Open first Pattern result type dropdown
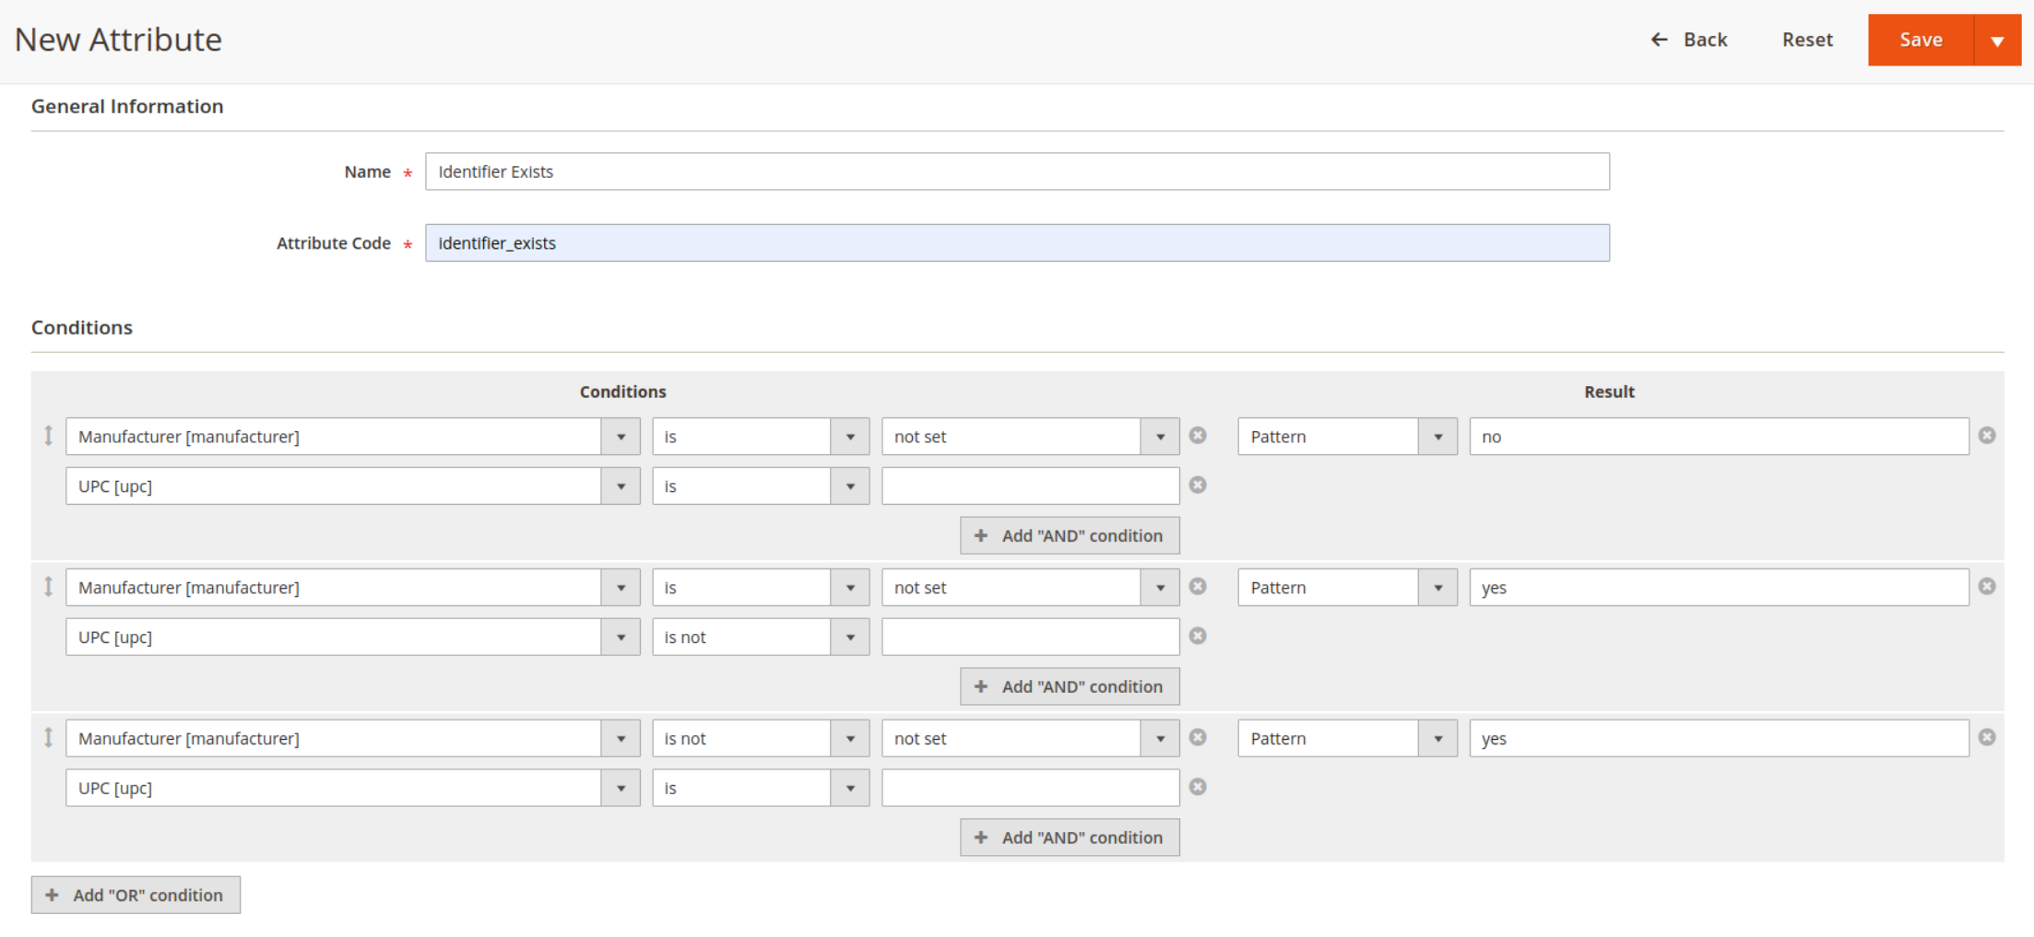The image size is (2034, 937). click(x=1437, y=437)
